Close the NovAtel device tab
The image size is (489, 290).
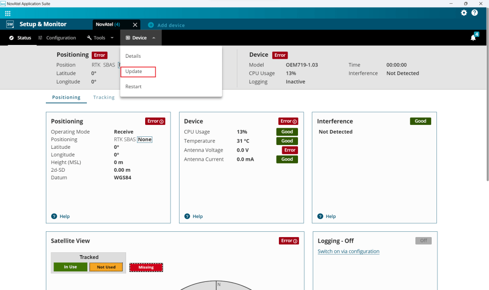click(x=135, y=25)
